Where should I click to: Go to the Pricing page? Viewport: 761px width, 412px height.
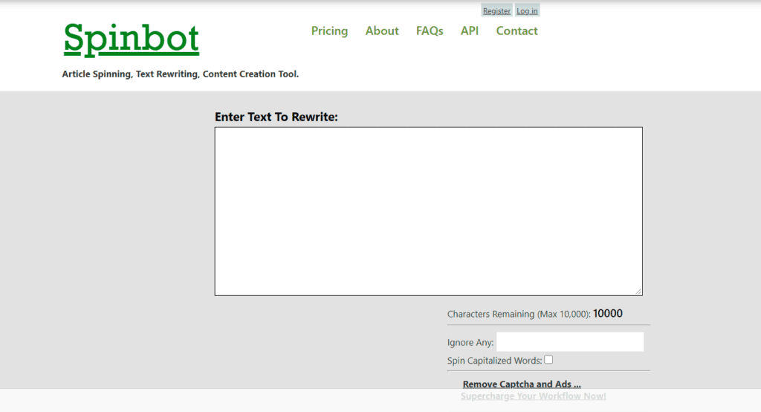329,30
